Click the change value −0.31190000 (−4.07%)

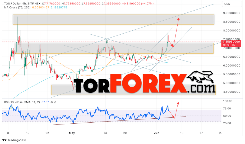(x=138, y=3)
